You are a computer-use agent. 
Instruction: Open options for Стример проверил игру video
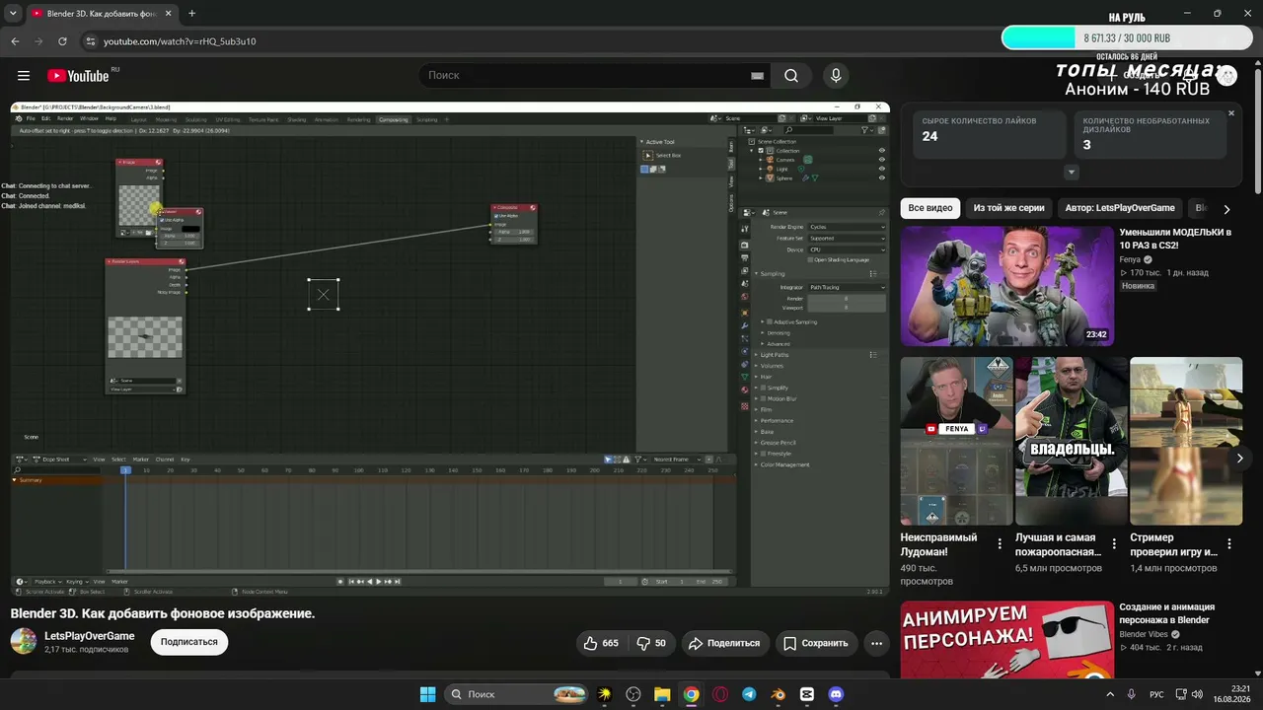coord(1229,543)
